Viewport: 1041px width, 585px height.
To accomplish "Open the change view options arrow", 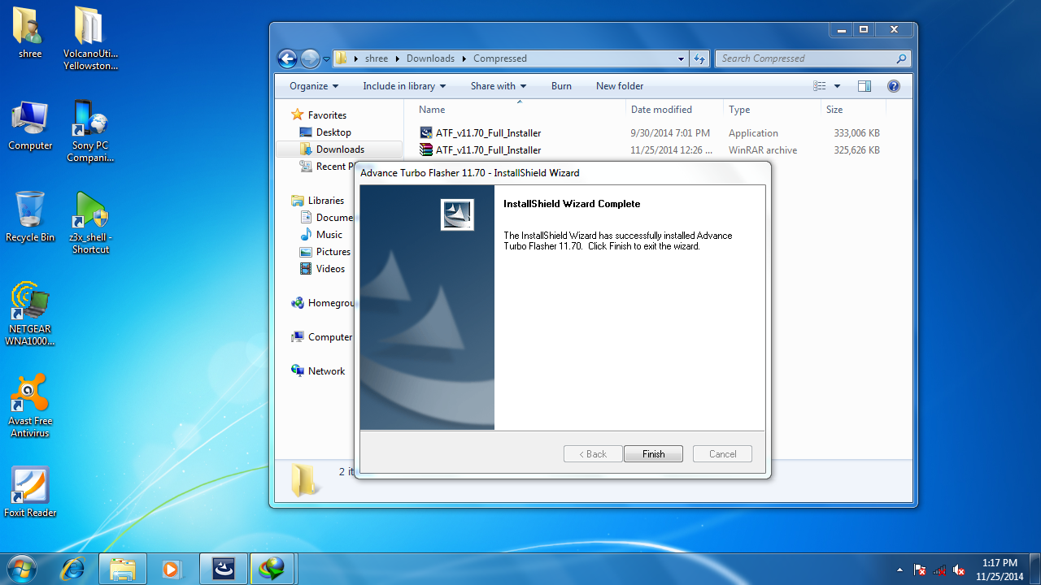I will coord(838,86).
